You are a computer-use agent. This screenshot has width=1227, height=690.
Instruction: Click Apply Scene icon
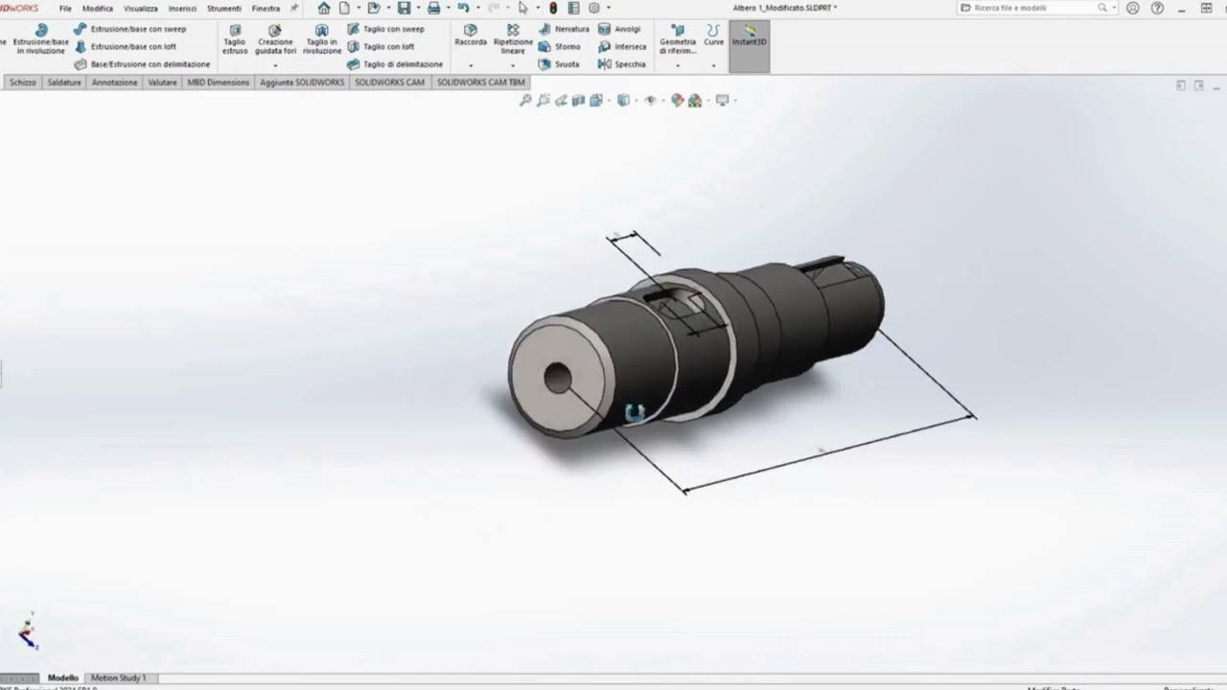695,100
